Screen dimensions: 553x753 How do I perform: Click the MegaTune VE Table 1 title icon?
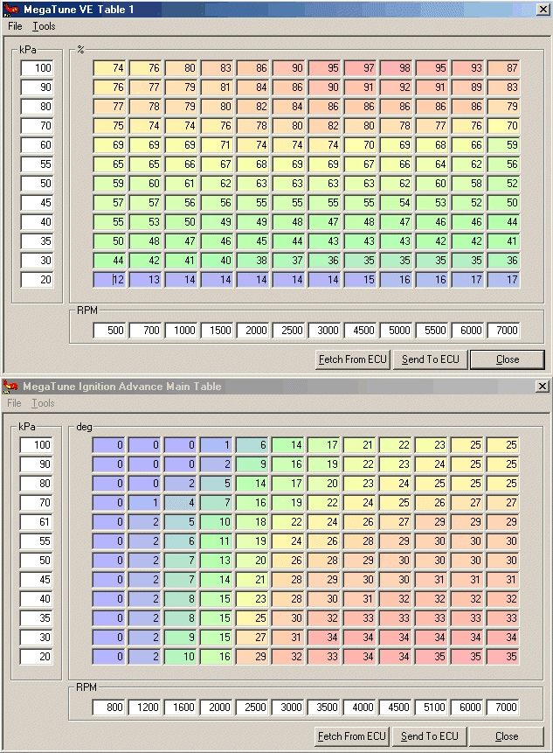point(10,9)
